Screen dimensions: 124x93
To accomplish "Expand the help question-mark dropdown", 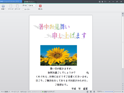I will [105, 2].
